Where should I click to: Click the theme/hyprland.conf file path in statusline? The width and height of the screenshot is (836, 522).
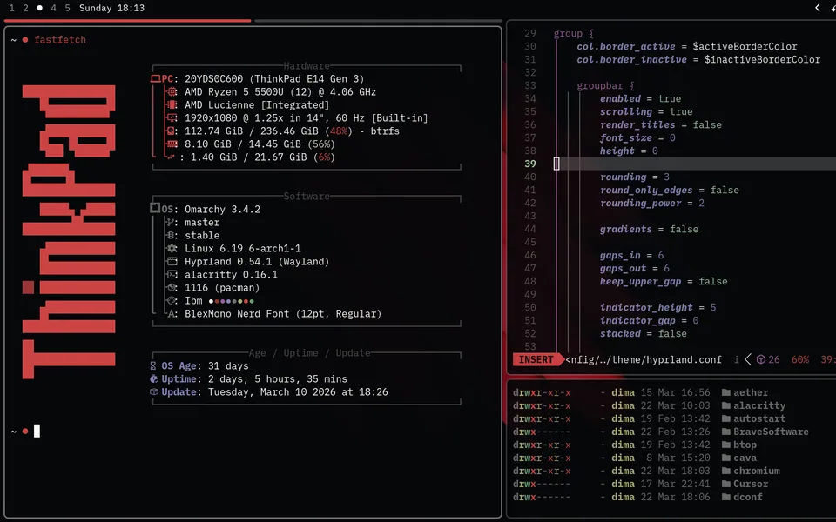pyautogui.click(x=644, y=359)
